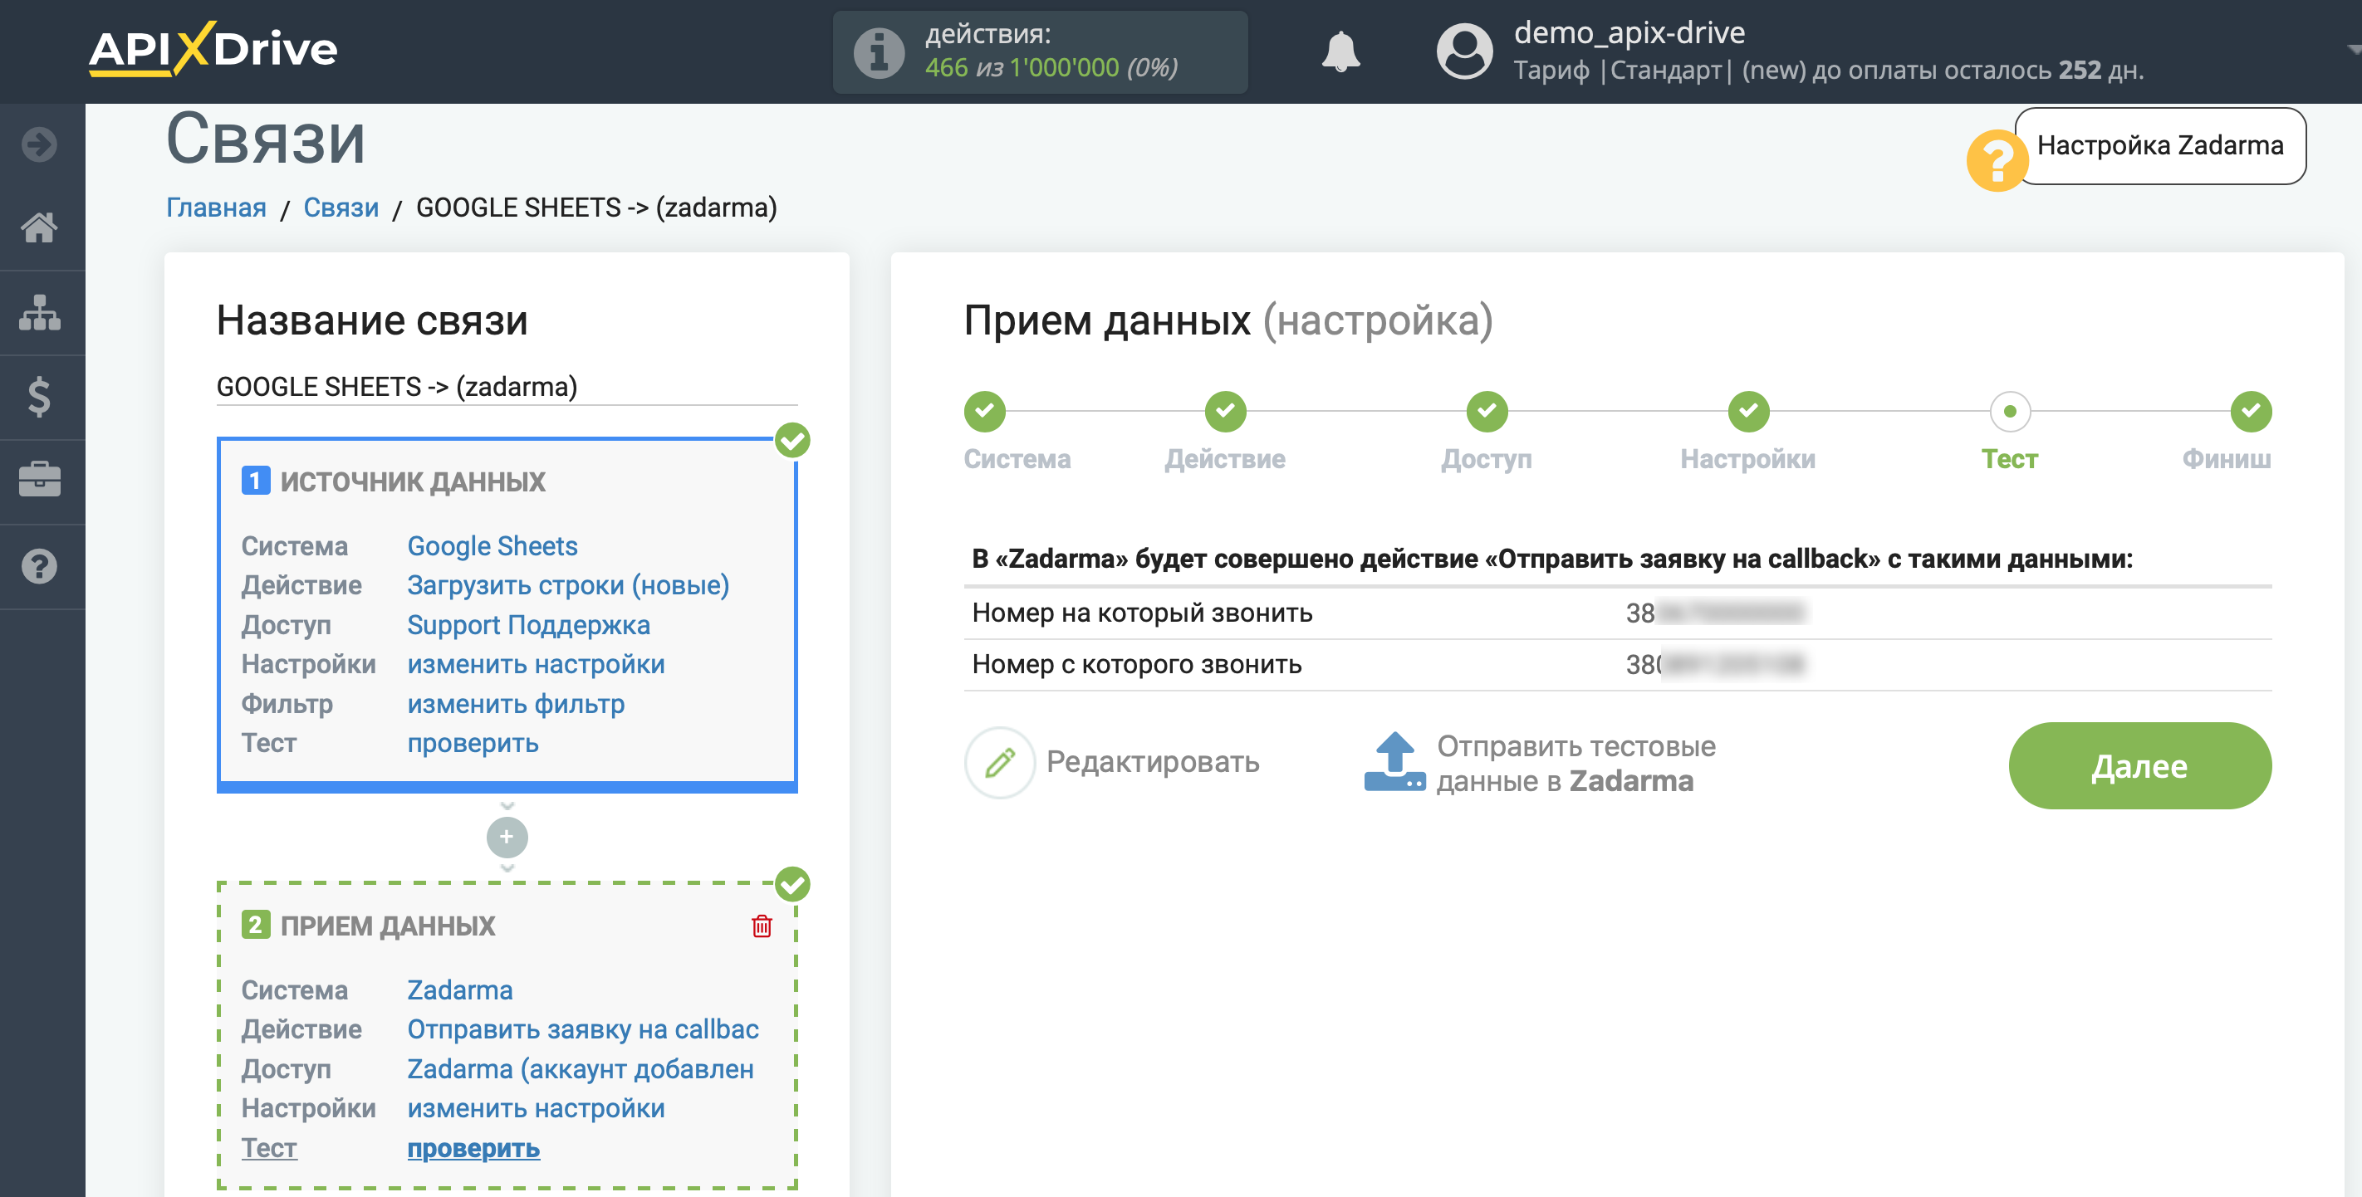Open the notifications bell
Viewport: 2362px width, 1197px height.
1340,51
